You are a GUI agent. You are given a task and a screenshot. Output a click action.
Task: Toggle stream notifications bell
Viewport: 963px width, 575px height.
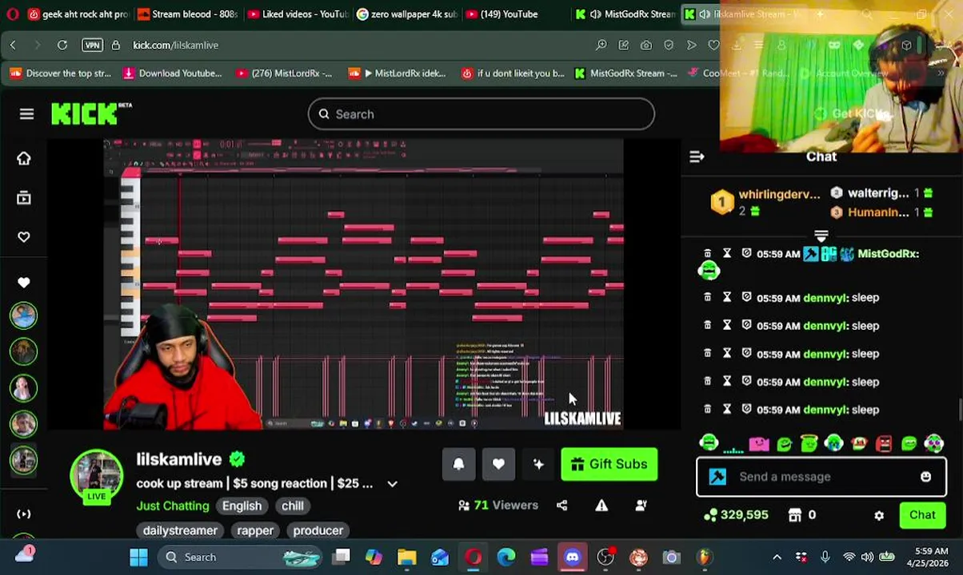(458, 464)
